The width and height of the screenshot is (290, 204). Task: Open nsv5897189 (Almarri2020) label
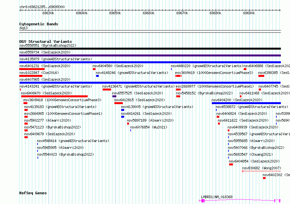point(150,120)
